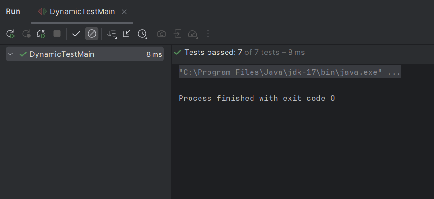Viewport: 434px width, 199px height.
Task: Click the import tests icon
Action: coord(177,34)
